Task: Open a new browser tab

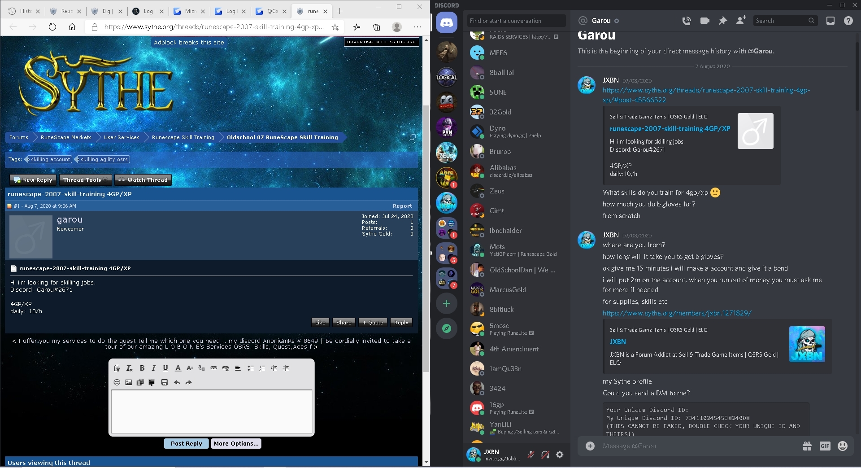Action: [x=339, y=11]
